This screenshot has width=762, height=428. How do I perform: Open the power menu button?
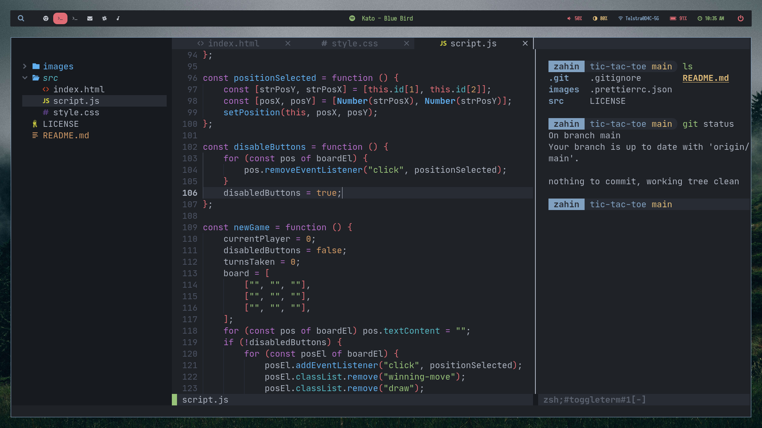(741, 18)
